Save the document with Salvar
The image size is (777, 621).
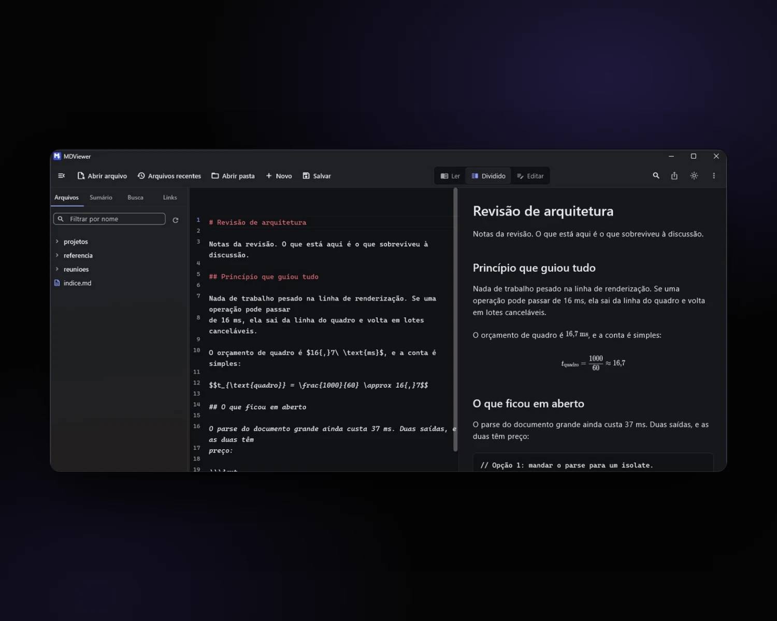pyautogui.click(x=316, y=176)
